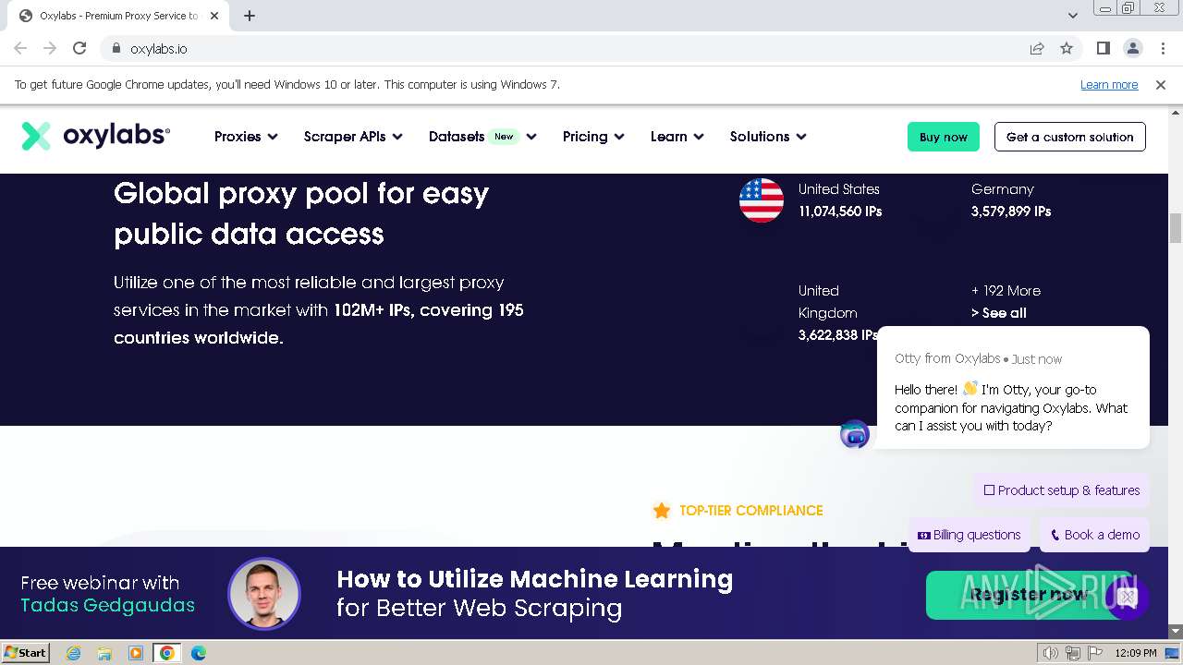Go back using the browser back arrow
Viewport: 1183px width, 665px height.
(x=20, y=48)
